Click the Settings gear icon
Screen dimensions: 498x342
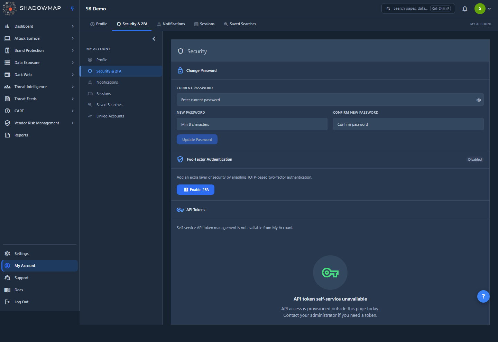point(7,254)
